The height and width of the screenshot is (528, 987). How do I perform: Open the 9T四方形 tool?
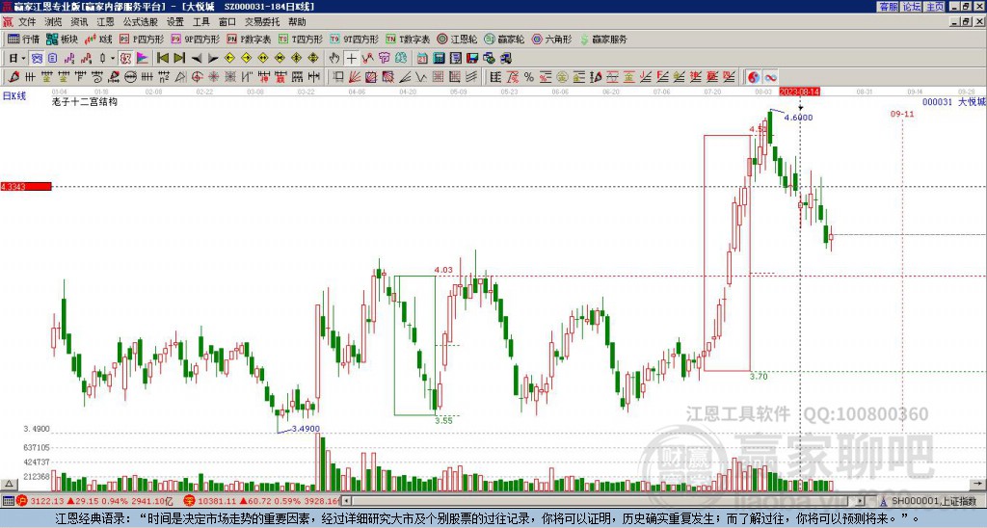pyautogui.click(x=355, y=39)
